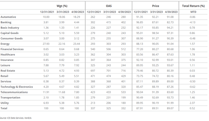Select Utility MTD return 2.37
The image size is (209, 121).
pos(192,103)
